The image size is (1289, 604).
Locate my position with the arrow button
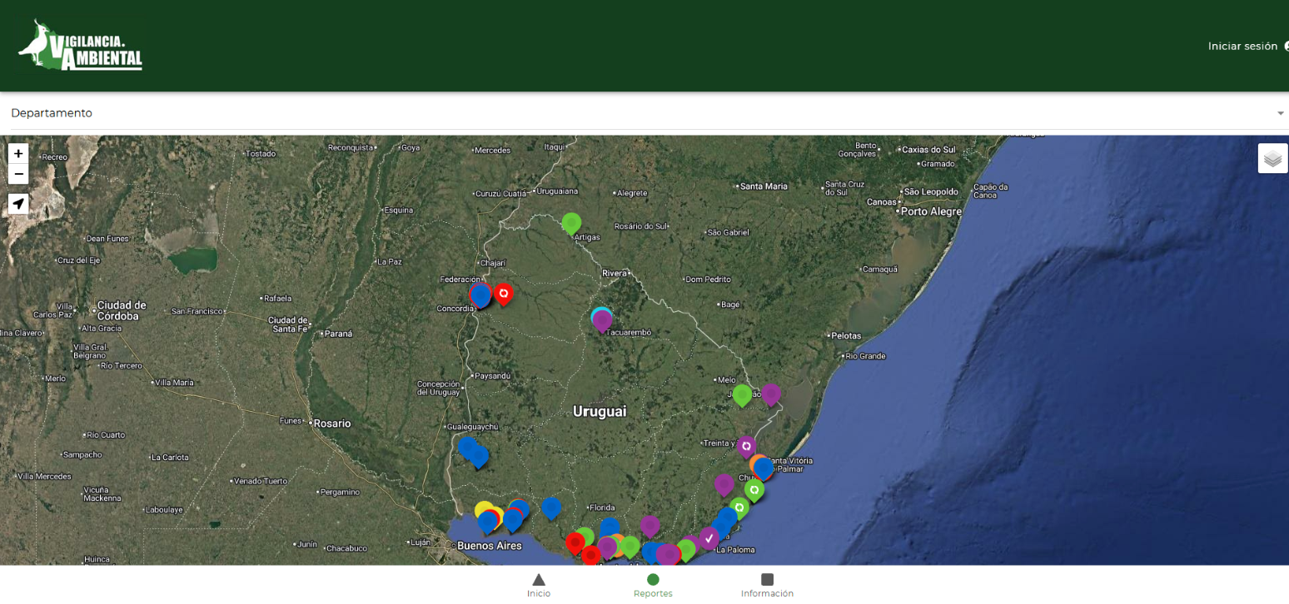pos(18,204)
